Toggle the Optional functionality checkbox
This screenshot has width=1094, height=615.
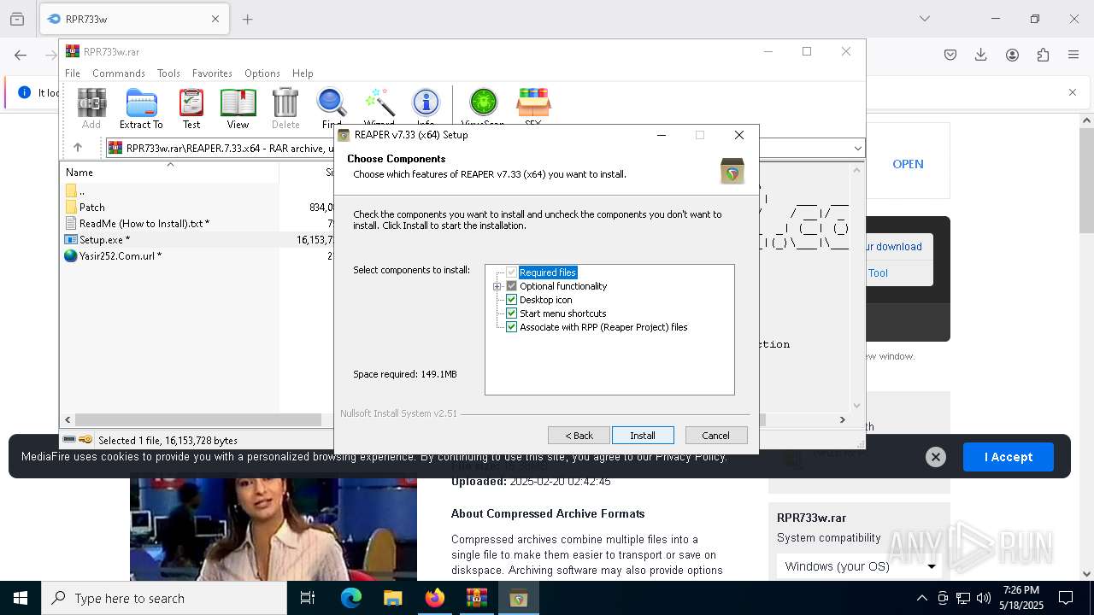pos(512,286)
